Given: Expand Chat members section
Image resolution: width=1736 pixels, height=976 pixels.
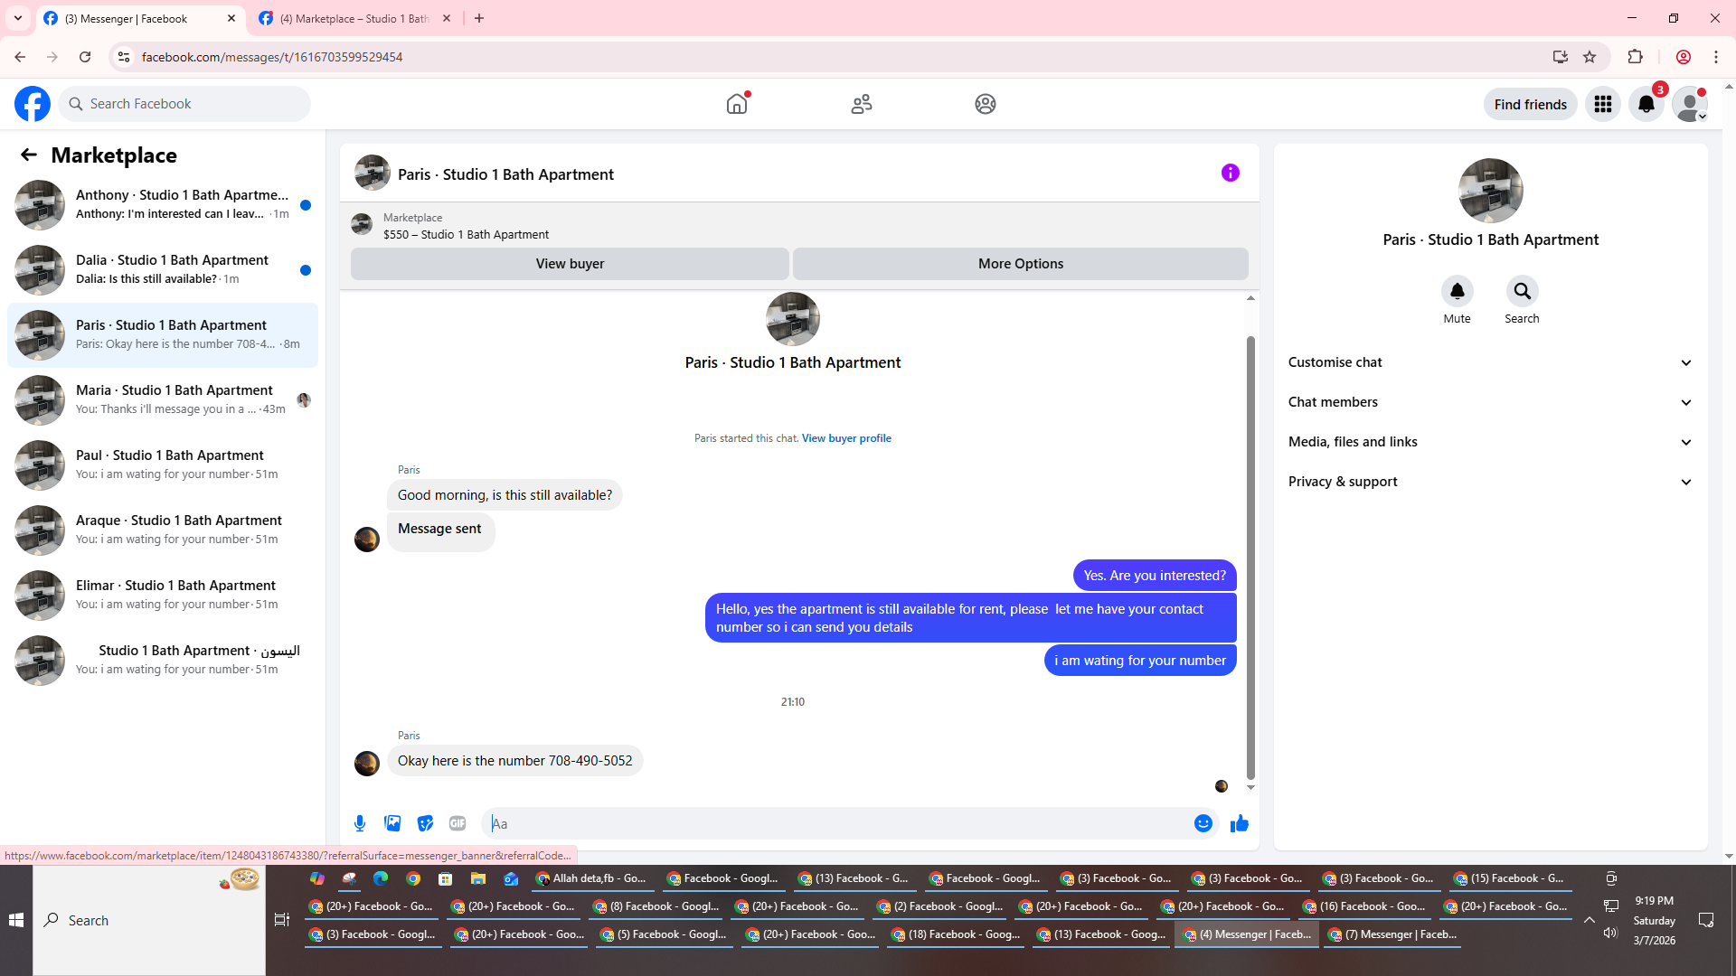Looking at the screenshot, I should (1490, 402).
